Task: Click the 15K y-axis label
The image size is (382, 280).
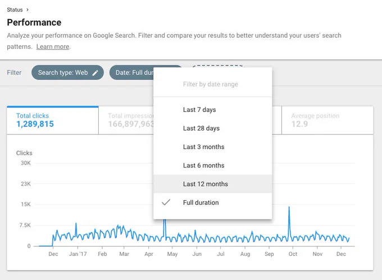Action: [x=26, y=205]
